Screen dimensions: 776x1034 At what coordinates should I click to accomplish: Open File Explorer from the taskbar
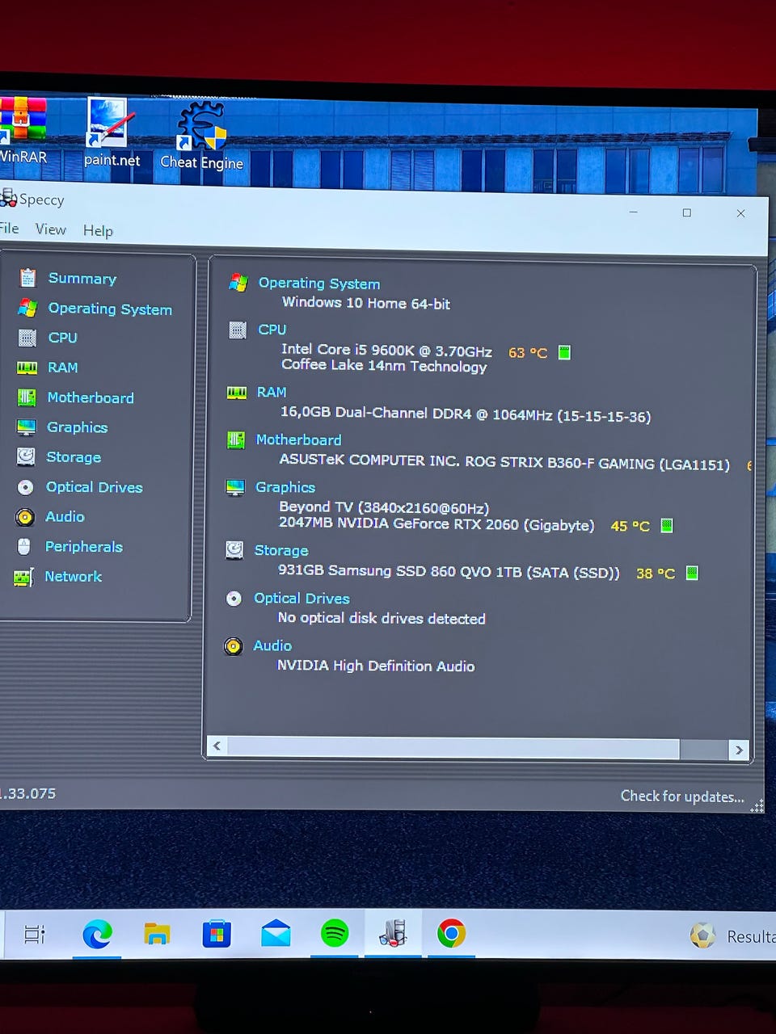point(157,935)
